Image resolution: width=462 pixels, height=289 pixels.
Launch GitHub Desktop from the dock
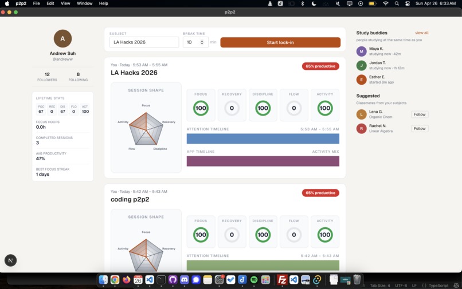pos(173,279)
